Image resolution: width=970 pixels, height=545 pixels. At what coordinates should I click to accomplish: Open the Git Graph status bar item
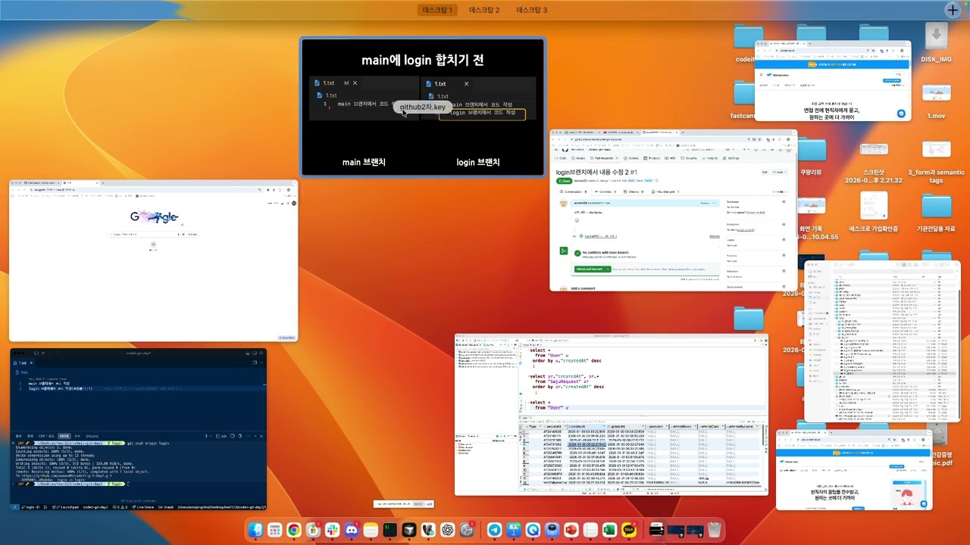[x=166, y=506]
